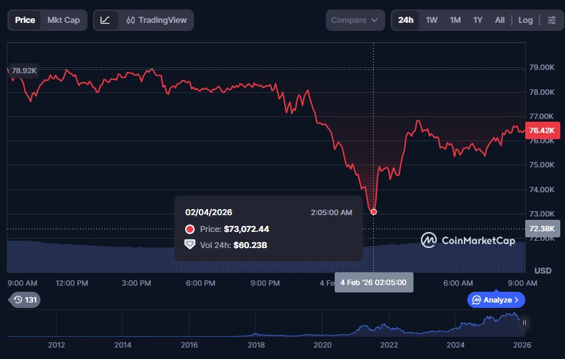Viewport: 565px width, 359px height.
Task: Open the Compare dropdown
Action: (355, 20)
